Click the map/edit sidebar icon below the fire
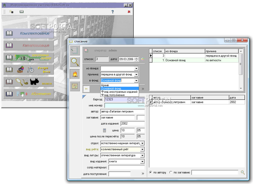The height and width of the screenshot is (184, 253). tap(75, 86)
